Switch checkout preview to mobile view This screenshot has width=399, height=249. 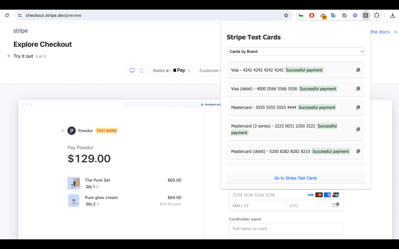[x=141, y=70]
